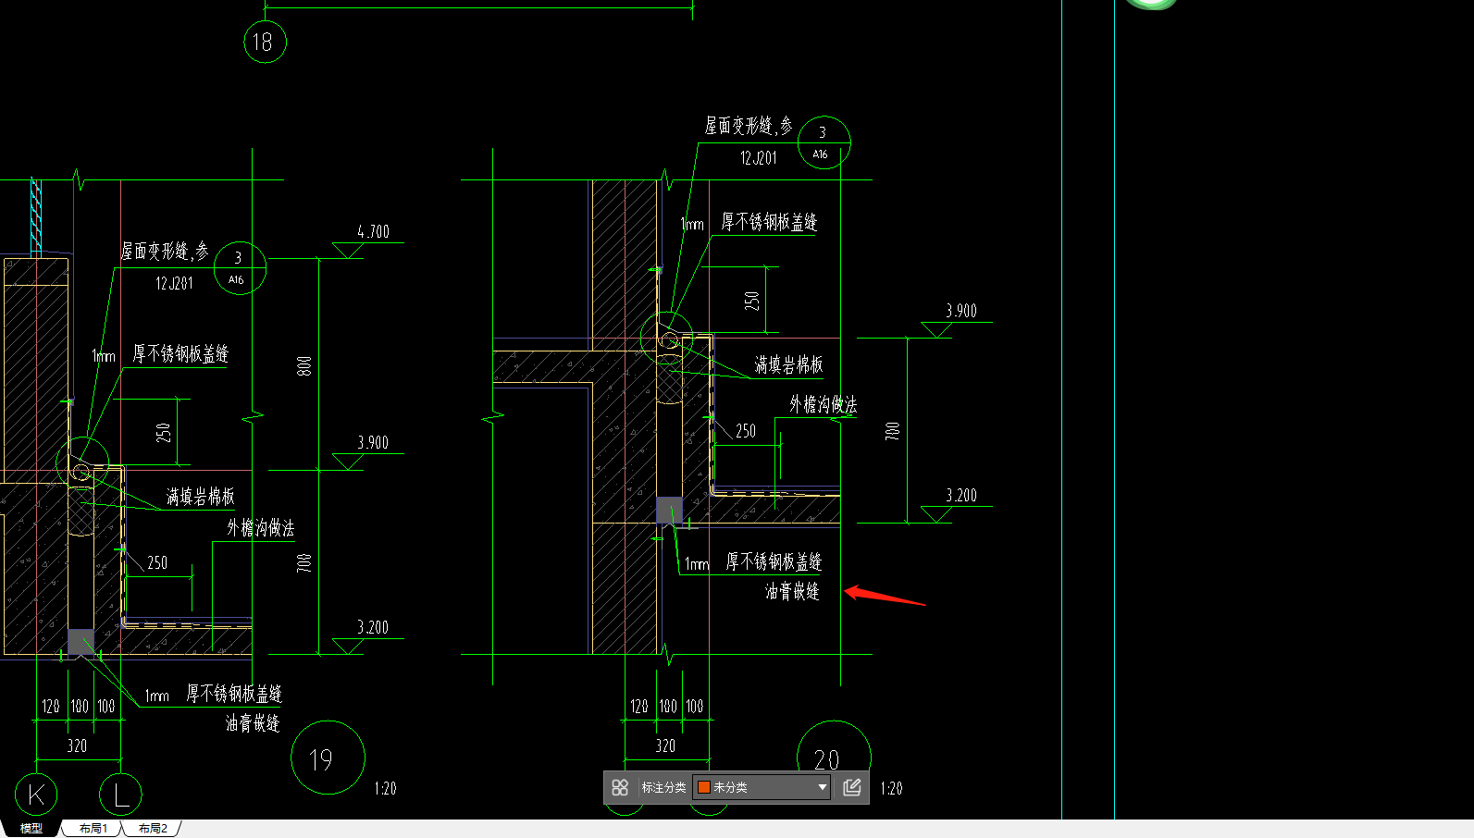Select the detail number bubble 19
This screenshot has height=838, width=1474.
[x=328, y=758]
